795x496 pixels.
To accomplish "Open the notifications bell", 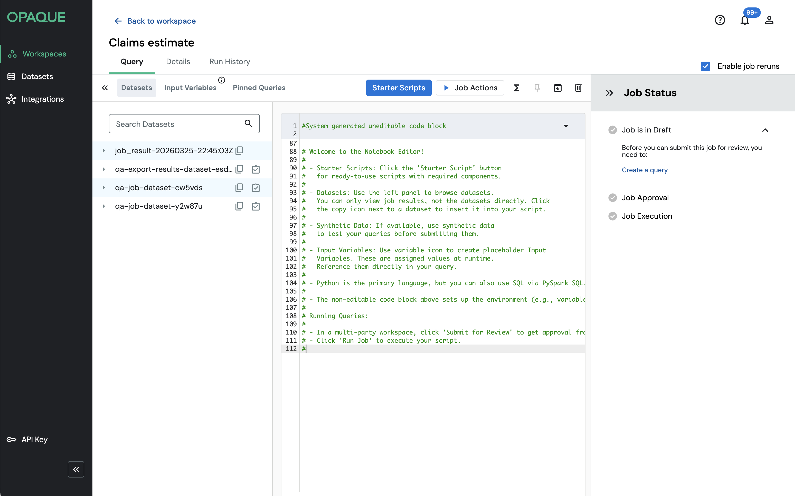I will (x=744, y=21).
